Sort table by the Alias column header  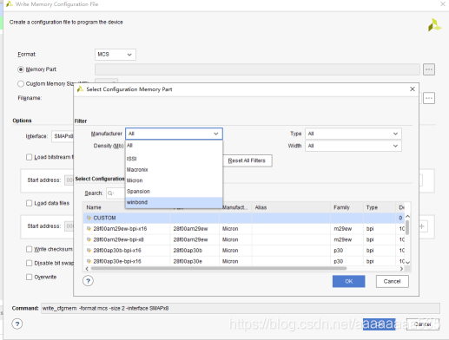pyautogui.click(x=291, y=207)
